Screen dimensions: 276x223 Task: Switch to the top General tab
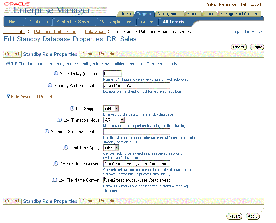pyautogui.click(x=12, y=54)
